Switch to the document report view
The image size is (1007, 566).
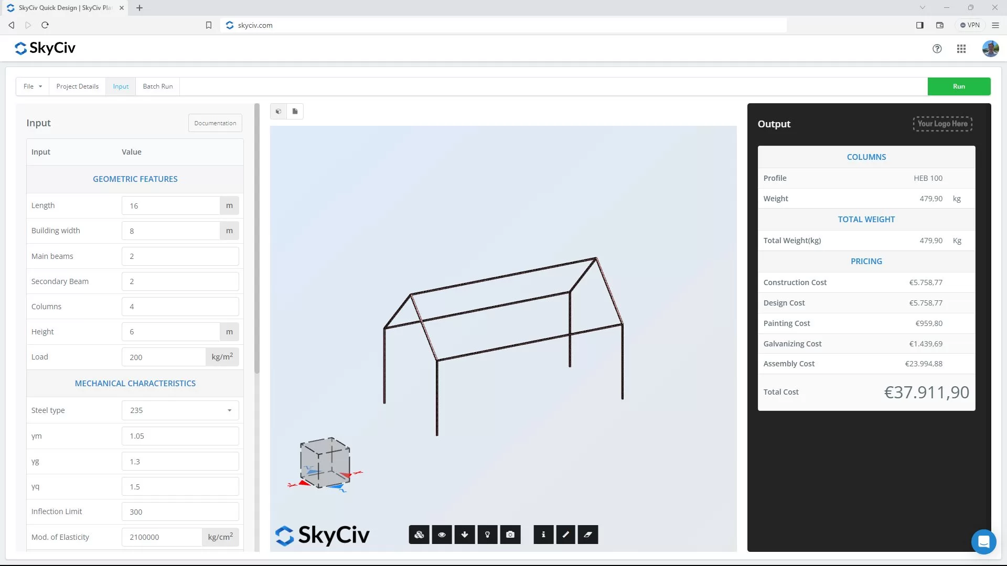click(x=295, y=111)
